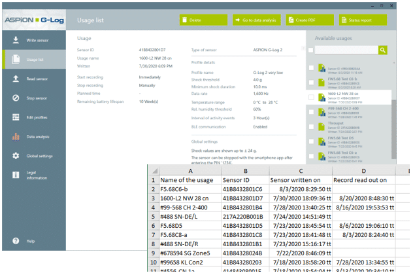Select spreadsheet column A header
The width and height of the screenshot is (413, 273).
tap(190, 171)
